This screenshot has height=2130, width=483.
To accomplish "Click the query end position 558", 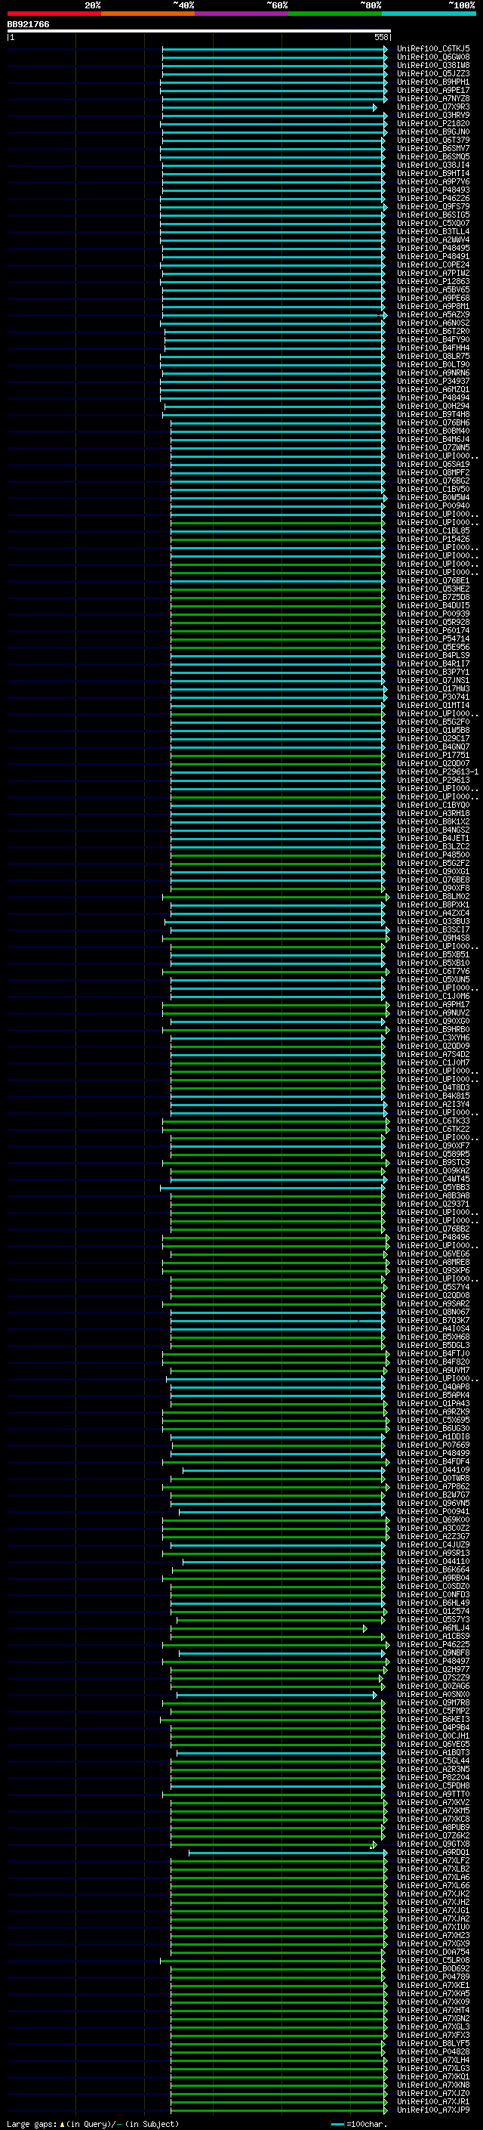I will 381,37.
